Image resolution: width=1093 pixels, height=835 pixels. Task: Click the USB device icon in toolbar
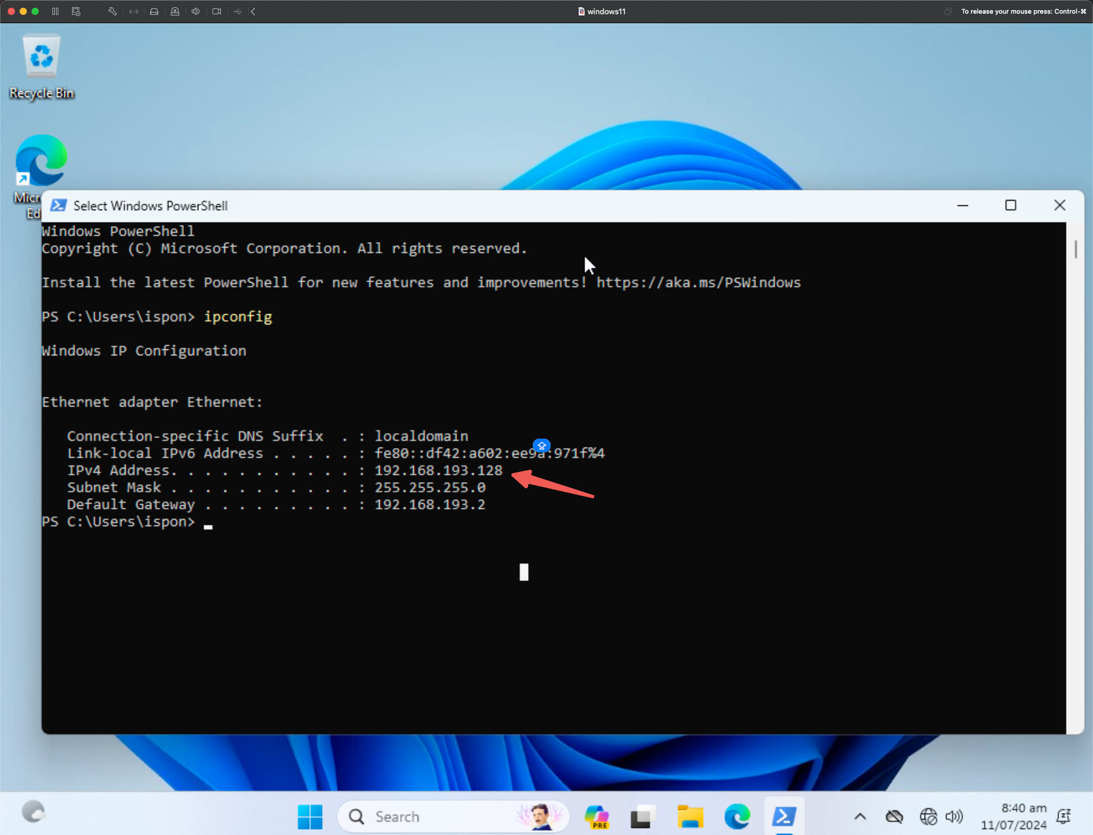pyautogui.click(x=238, y=11)
